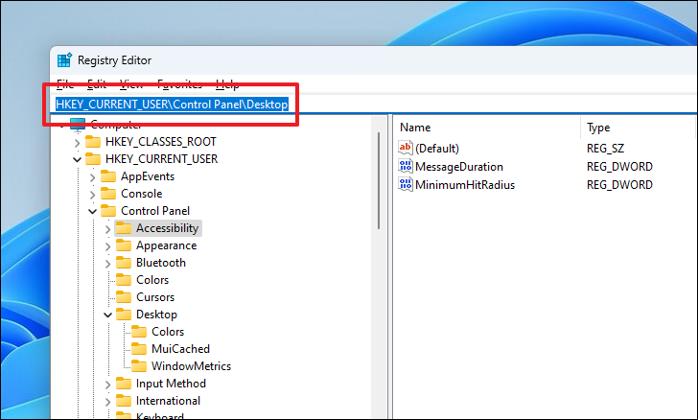
Task: Click the HKEY_CLASSES_ROOT folder icon
Action: coord(93,142)
